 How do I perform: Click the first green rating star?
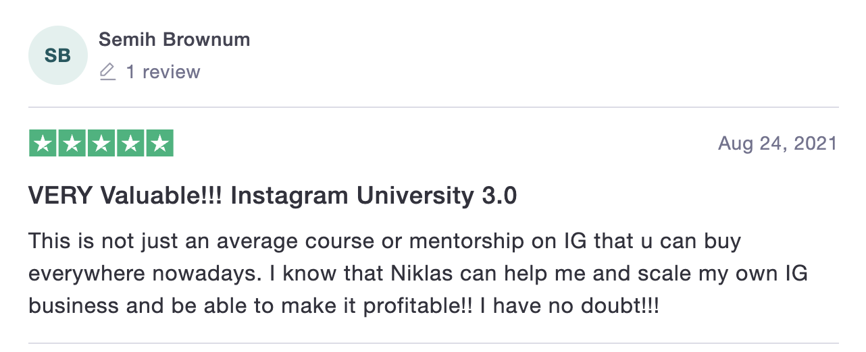43,144
